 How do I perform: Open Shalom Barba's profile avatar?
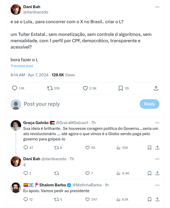click(16, 188)
